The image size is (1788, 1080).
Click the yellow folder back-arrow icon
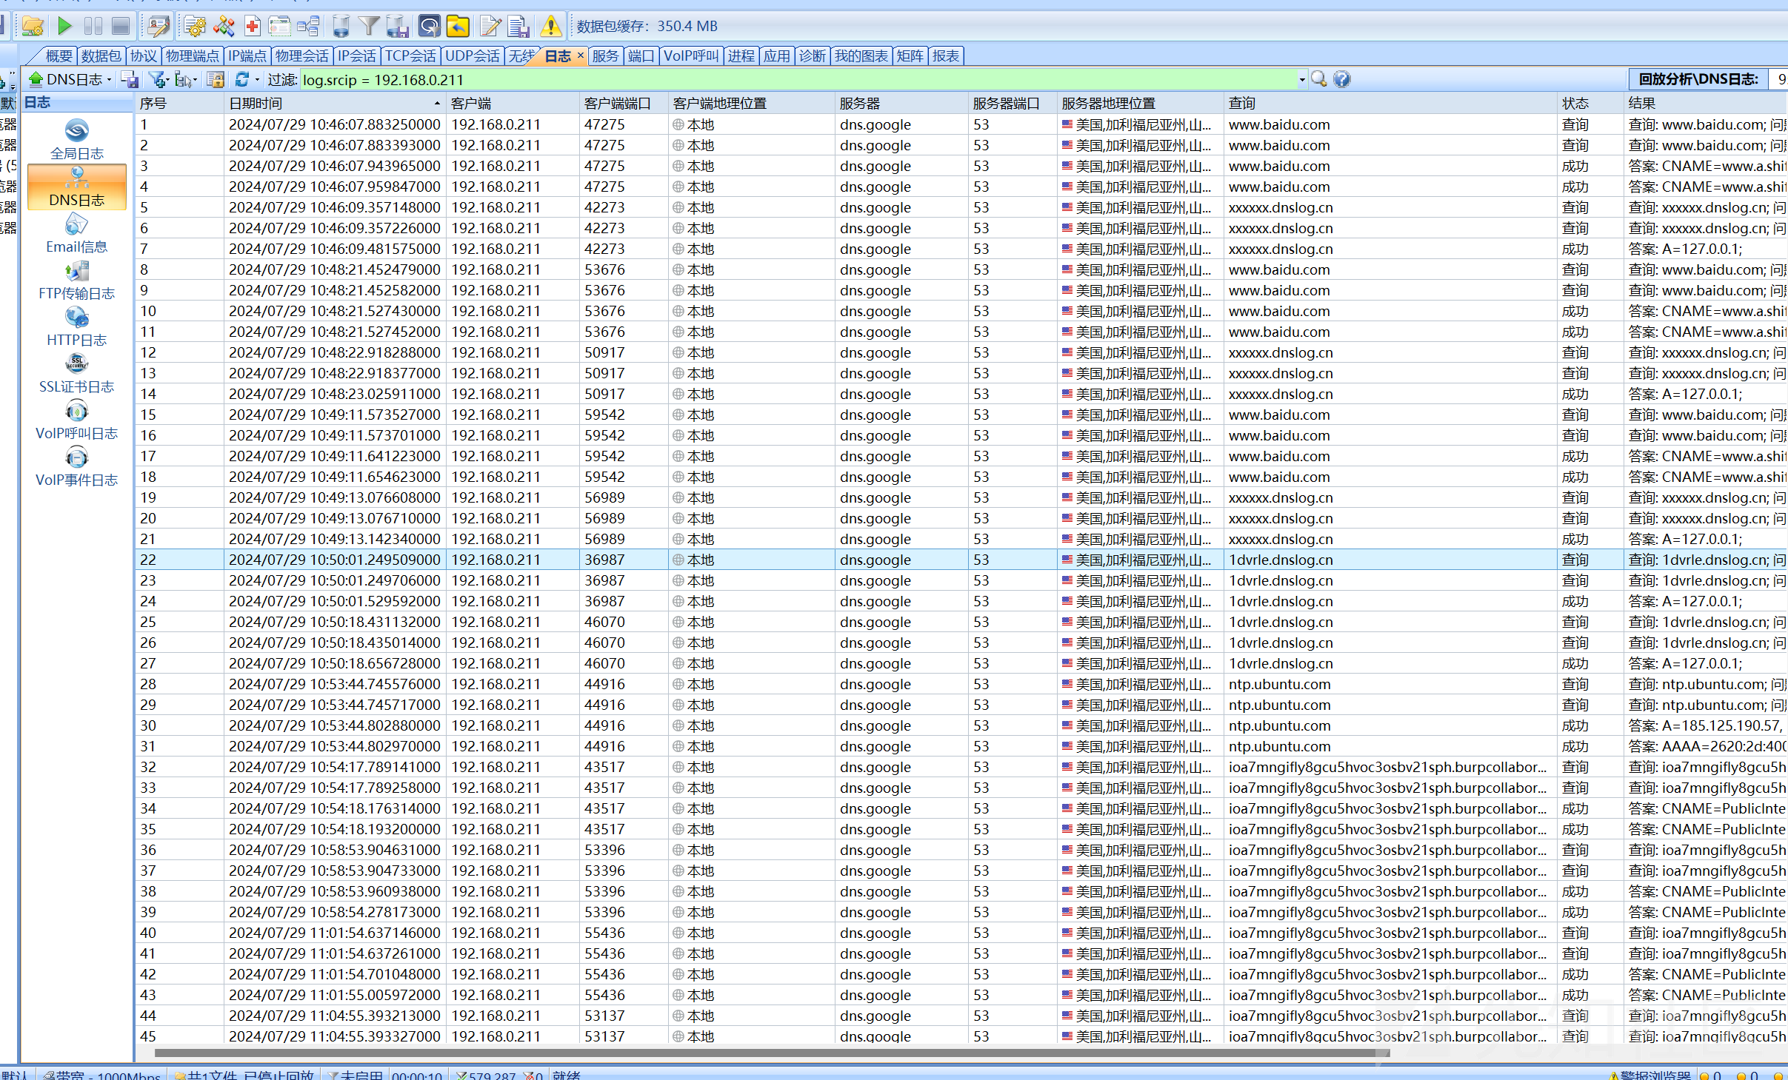click(458, 27)
